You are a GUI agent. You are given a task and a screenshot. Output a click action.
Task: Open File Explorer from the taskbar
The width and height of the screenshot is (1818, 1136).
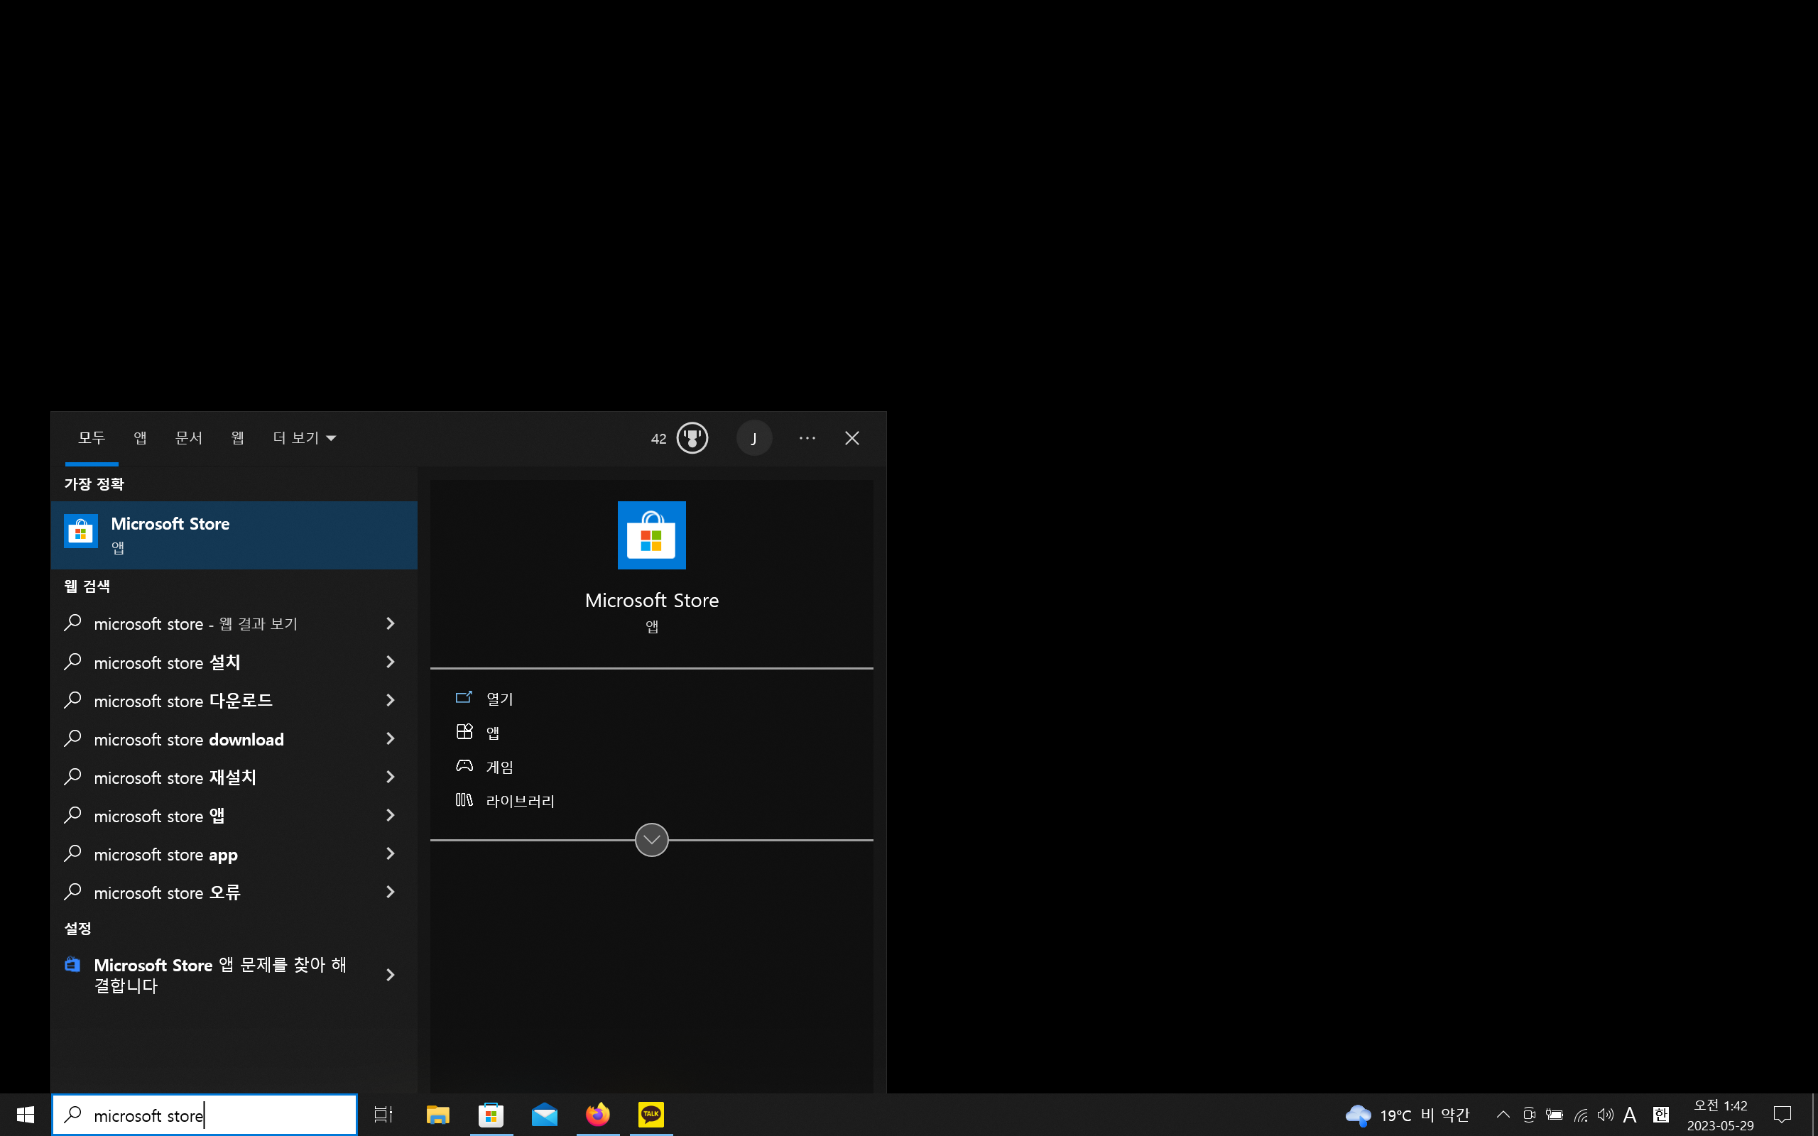(437, 1114)
